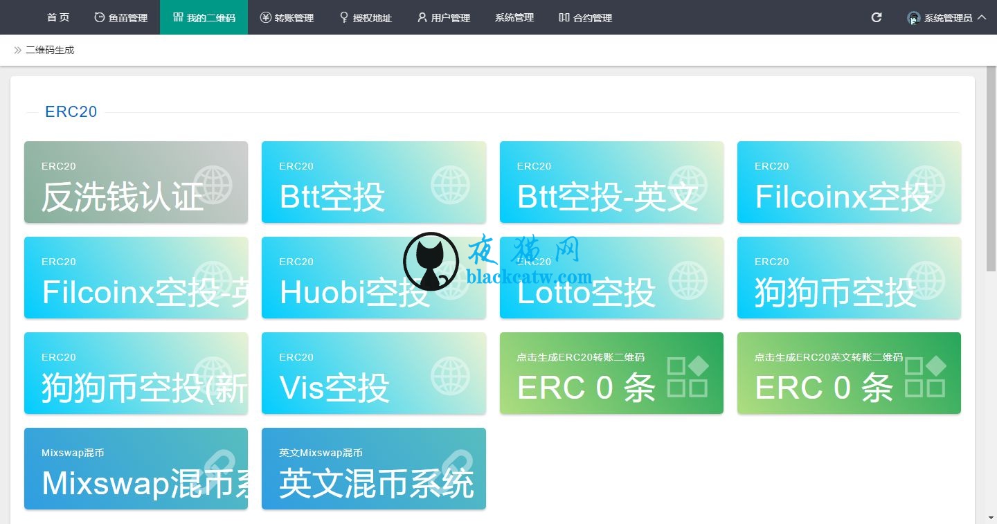Click the clock icon beside 鱼苗管理
The width and height of the screenshot is (997, 524).
tap(100, 17)
